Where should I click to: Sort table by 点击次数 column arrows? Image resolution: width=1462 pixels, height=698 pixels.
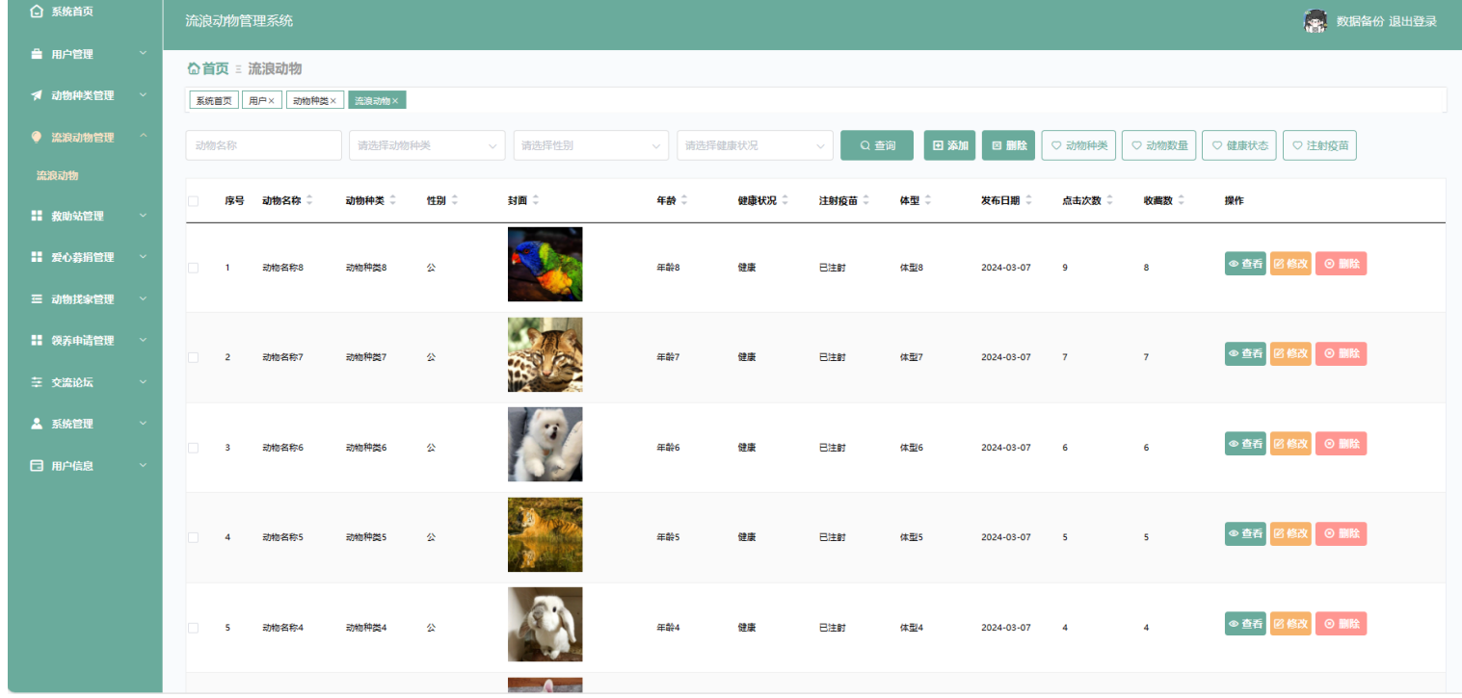click(1109, 200)
